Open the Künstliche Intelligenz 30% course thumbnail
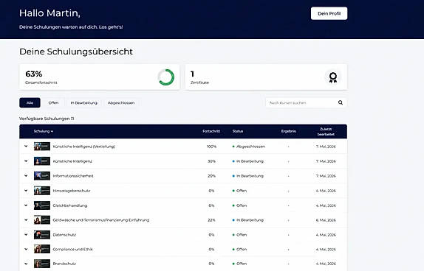424x271 pixels. click(x=42, y=161)
